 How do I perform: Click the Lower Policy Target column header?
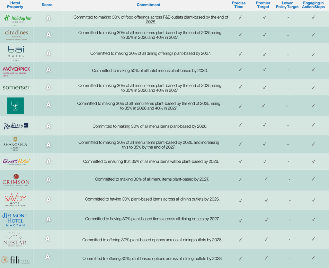tap(287, 5)
